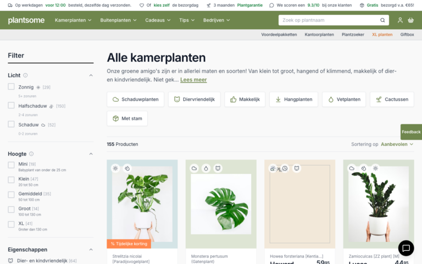Click the Hoogte info icon
This screenshot has height=264, width=422.
coord(31,154)
